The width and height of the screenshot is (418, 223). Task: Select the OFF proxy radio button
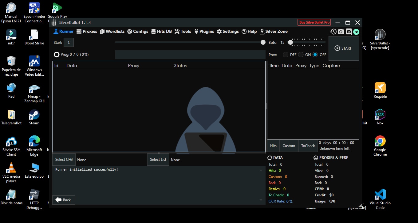click(x=315, y=55)
